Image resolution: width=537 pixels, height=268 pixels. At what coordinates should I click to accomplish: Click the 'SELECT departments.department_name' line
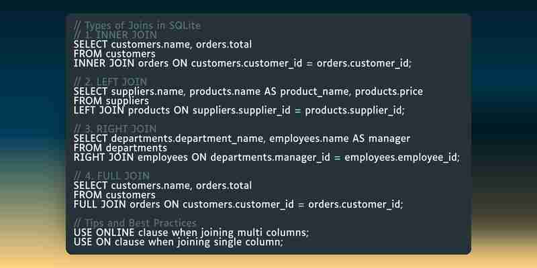point(242,139)
